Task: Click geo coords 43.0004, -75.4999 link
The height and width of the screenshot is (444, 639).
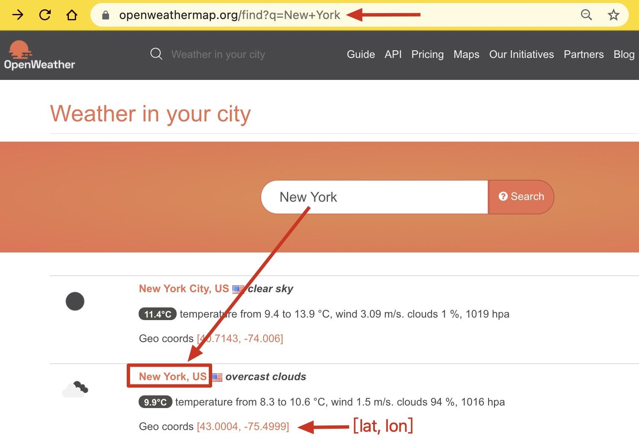Action: click(243, 427)
